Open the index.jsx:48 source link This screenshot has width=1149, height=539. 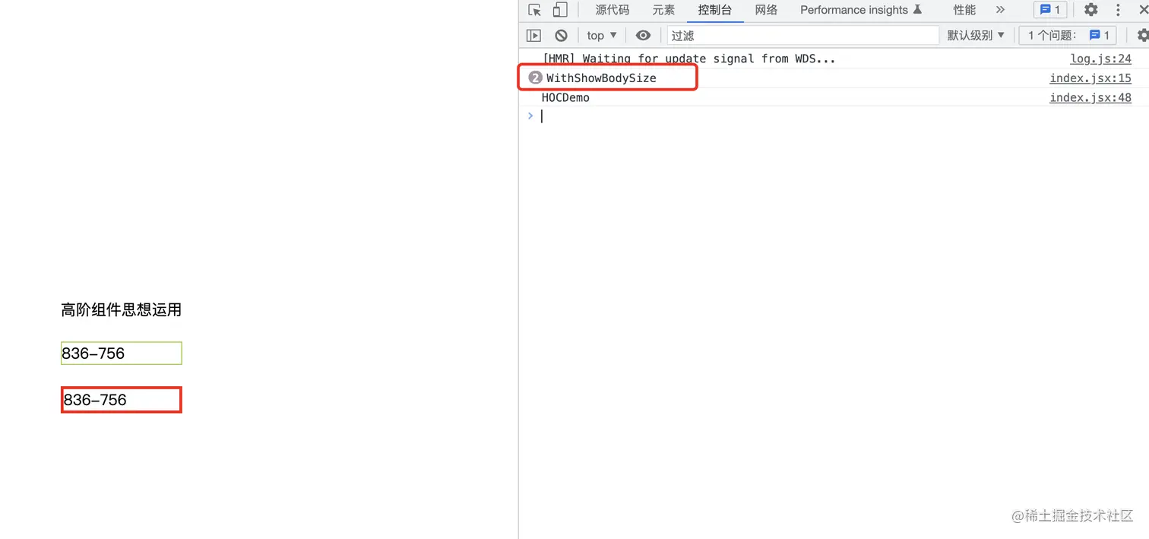coord(1090,97)
